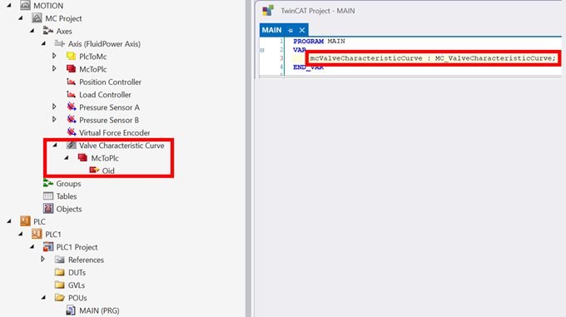The image size is (566, 317).
Task: Select the Virtual Force Encoder item
Action: pos(114,133)
